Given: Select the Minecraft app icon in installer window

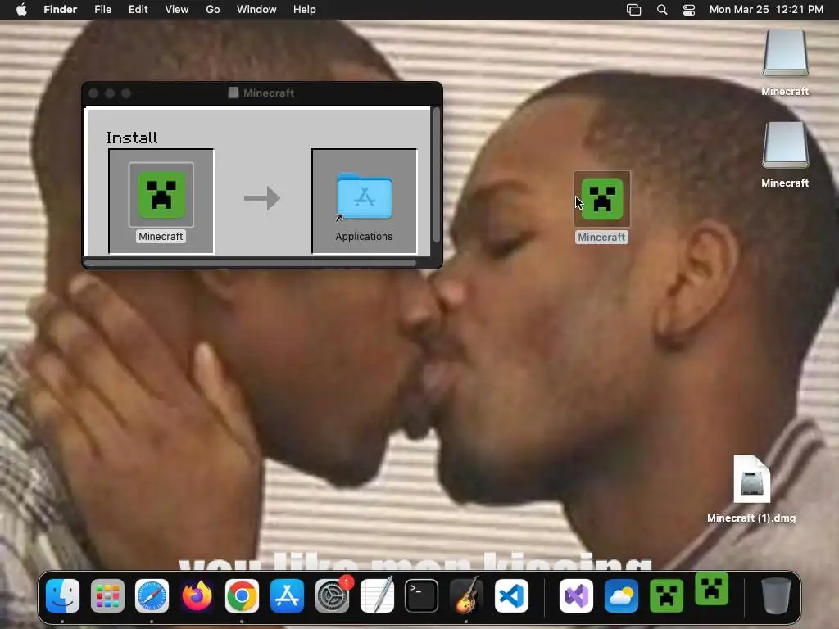Looking at the screenshot, I should 161,195.
